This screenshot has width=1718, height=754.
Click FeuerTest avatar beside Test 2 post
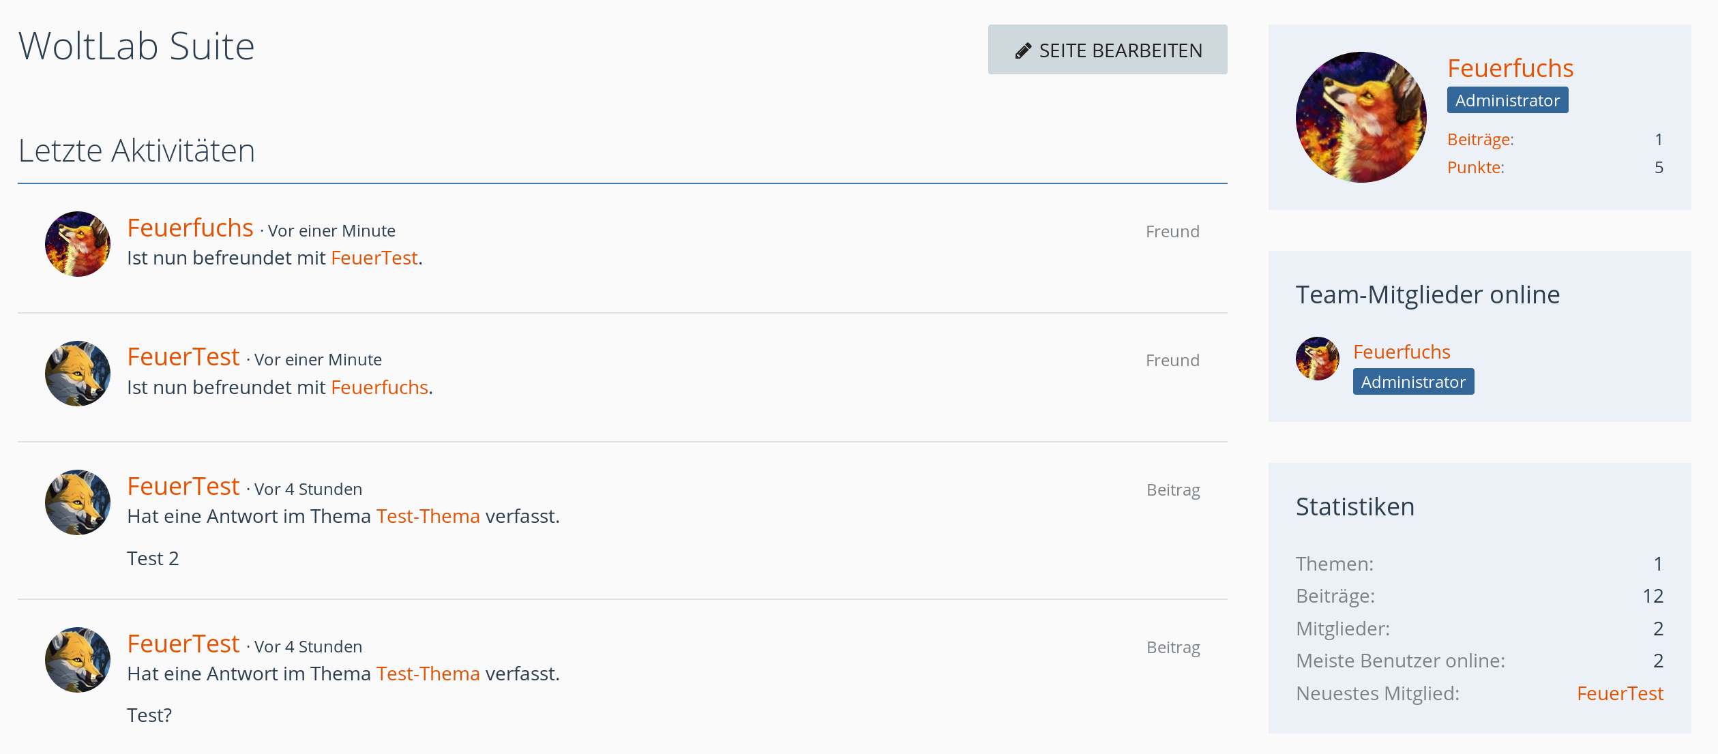pos(78,502)
